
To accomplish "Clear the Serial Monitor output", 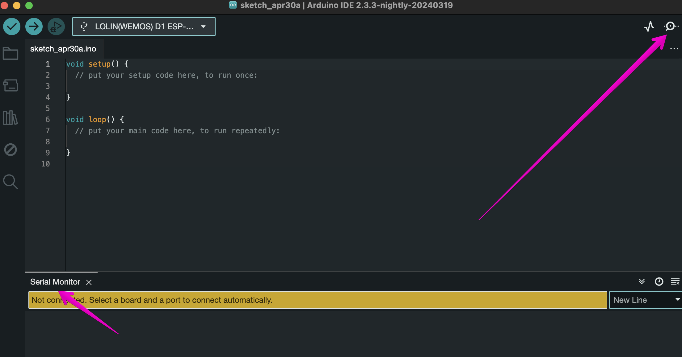I will pyautogui.click(x=675, y=281).
